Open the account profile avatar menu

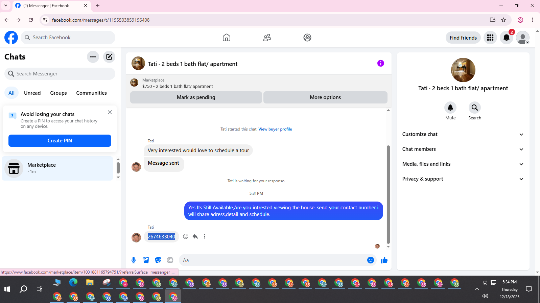click(523, 38)
